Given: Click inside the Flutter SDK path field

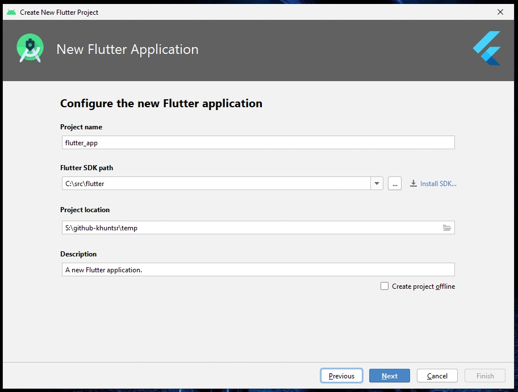Looking at the screenshot, I should [x=216, y=183].
